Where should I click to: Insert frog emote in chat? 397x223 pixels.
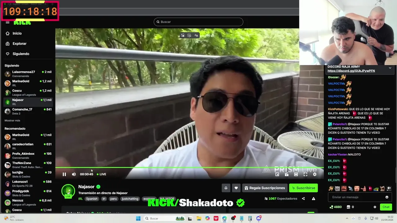(376, 189)
